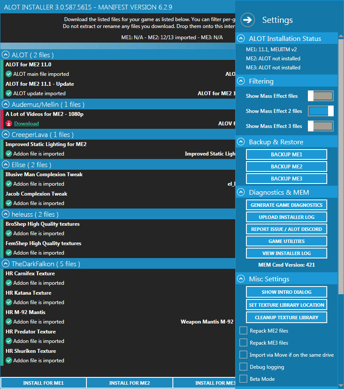Turn on Debug logging checkbox

coord(243,367)
